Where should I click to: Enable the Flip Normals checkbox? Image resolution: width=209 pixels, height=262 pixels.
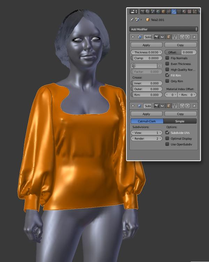click(x=168, y=58)
